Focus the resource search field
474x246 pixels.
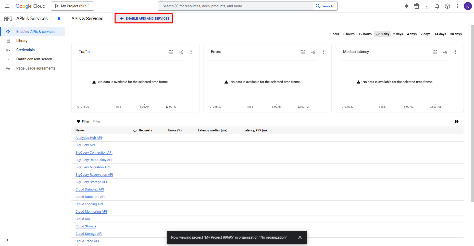tap(235, 6)
